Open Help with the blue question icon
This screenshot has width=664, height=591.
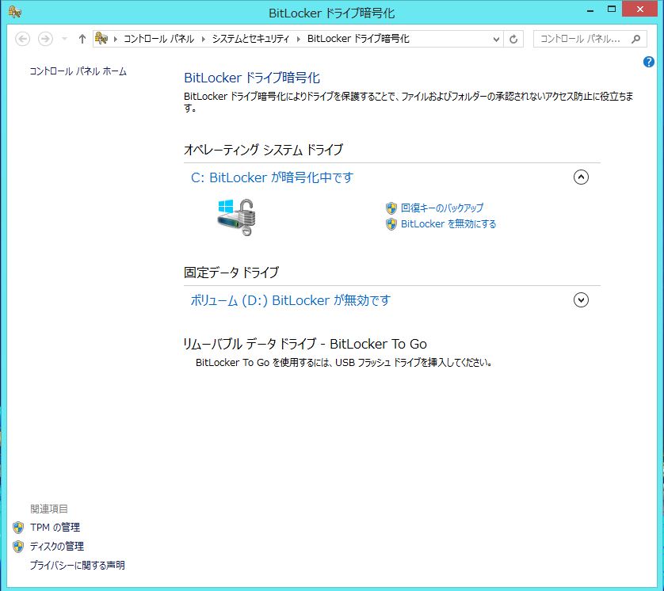pos(649,62)
